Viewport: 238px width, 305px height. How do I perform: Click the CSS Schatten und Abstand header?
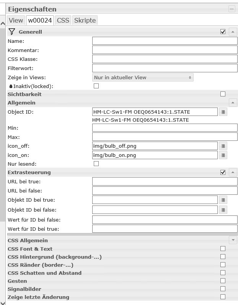122,273
